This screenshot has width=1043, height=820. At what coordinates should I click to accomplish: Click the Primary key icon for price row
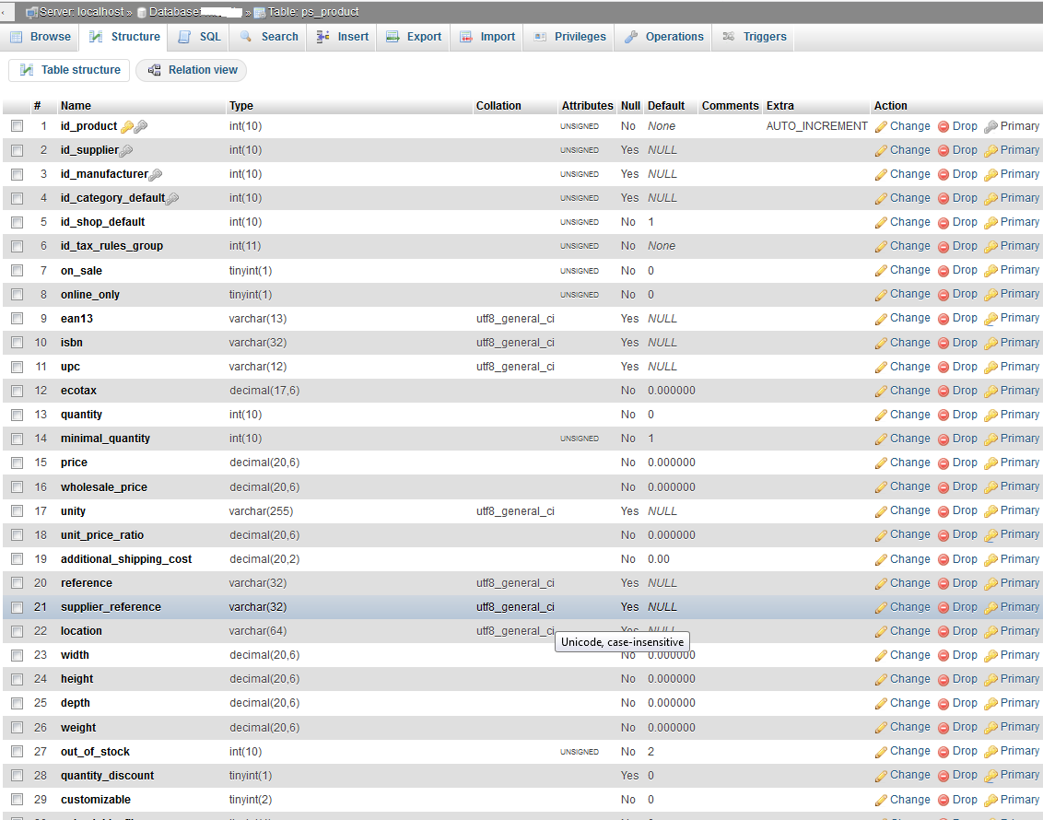(x=990, y=463)
